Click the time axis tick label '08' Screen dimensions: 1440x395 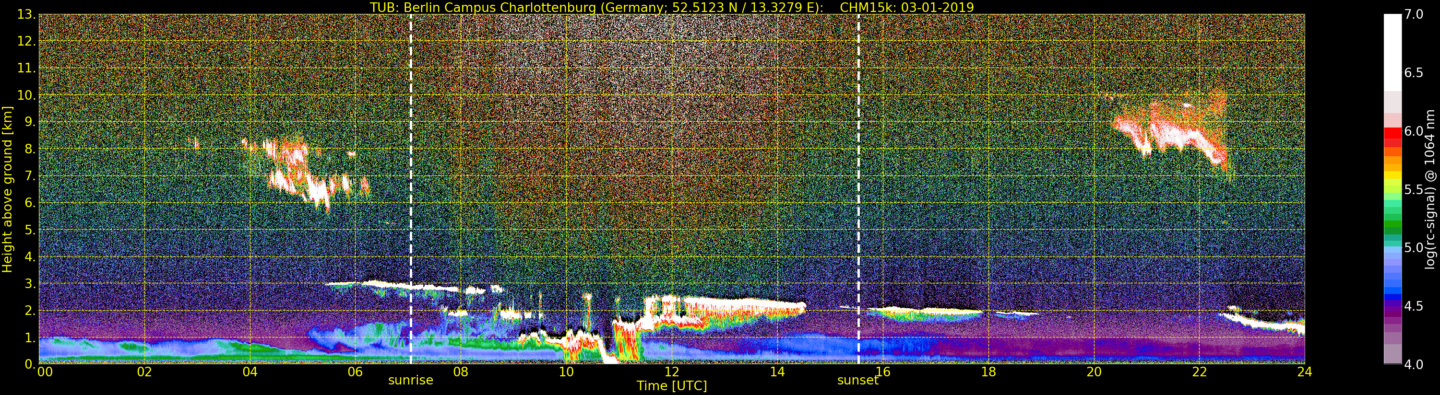461,372
